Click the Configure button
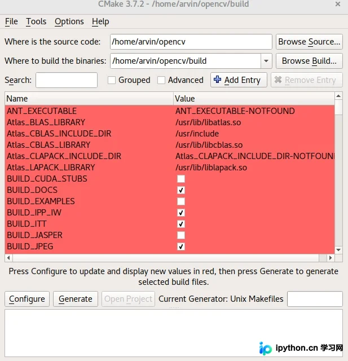This screenshot has height=361, width=348. coord(27,299)
